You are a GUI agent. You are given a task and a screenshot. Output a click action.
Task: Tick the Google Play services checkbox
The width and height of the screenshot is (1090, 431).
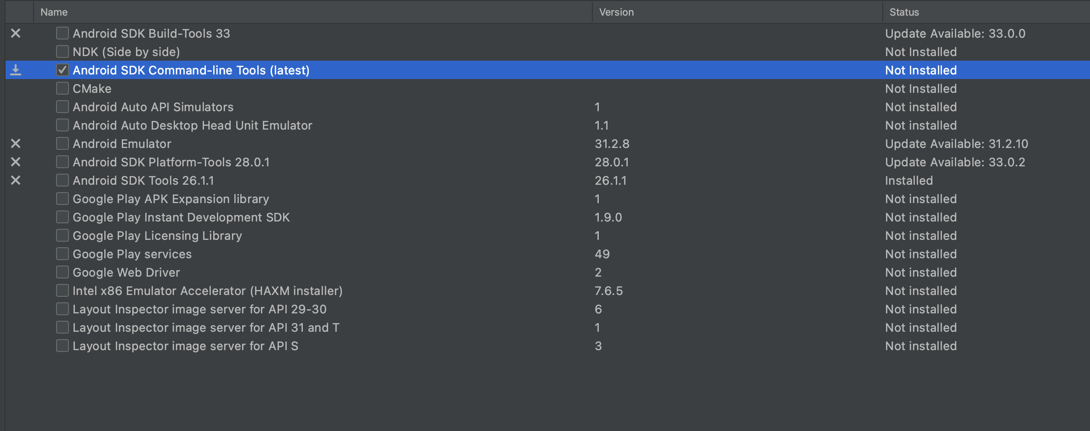pyautogui.click(x=62, y=254)
